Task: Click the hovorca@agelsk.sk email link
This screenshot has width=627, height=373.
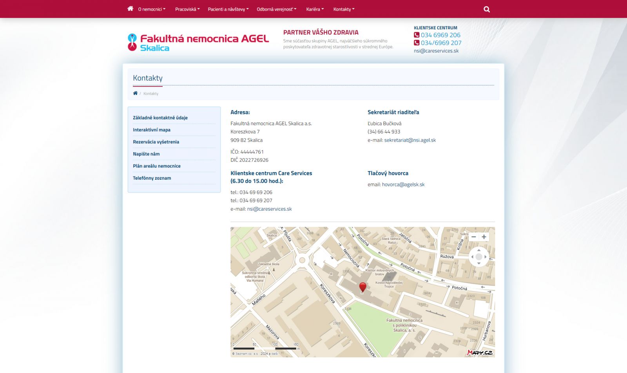Action: click(x=403, y=185)
